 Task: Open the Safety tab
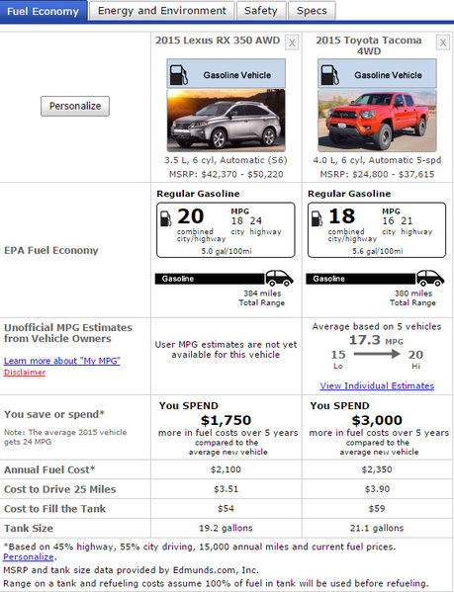coord(261,11)
